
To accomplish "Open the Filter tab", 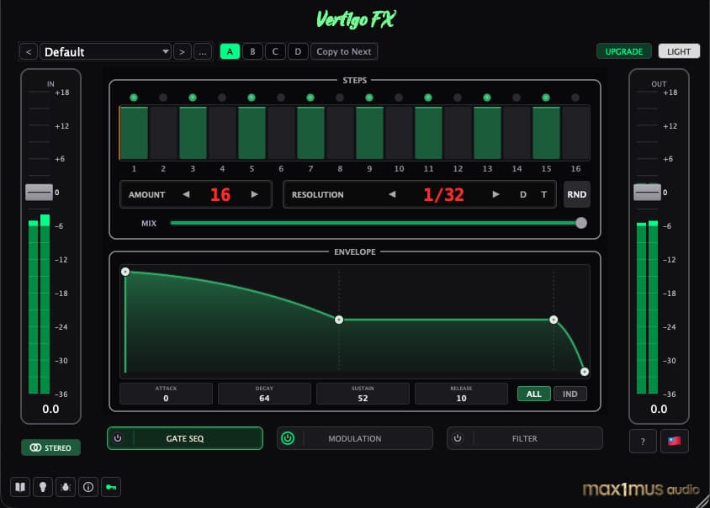I will tap(525, 438).
